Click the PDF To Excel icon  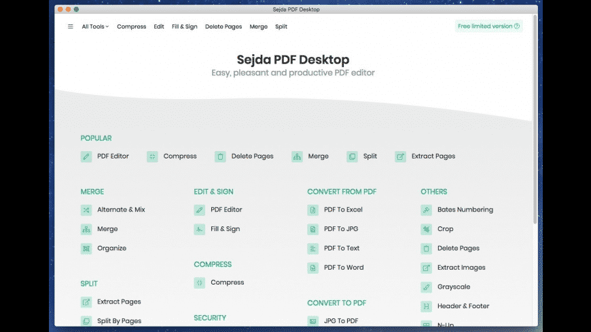coord(313,210)
